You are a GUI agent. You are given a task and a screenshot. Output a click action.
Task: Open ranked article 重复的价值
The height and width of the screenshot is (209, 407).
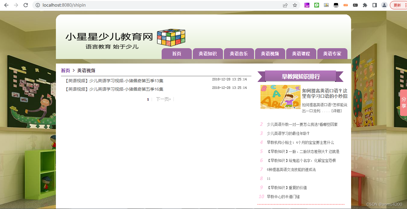tap(287, 188)
